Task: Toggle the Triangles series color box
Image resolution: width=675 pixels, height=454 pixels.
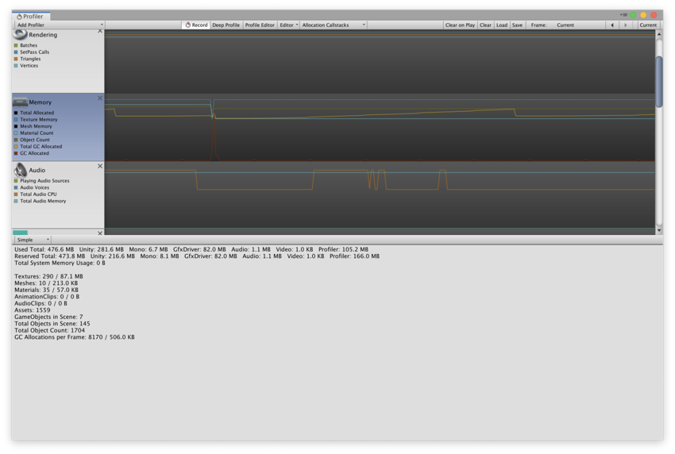Action: coord(16,59)
